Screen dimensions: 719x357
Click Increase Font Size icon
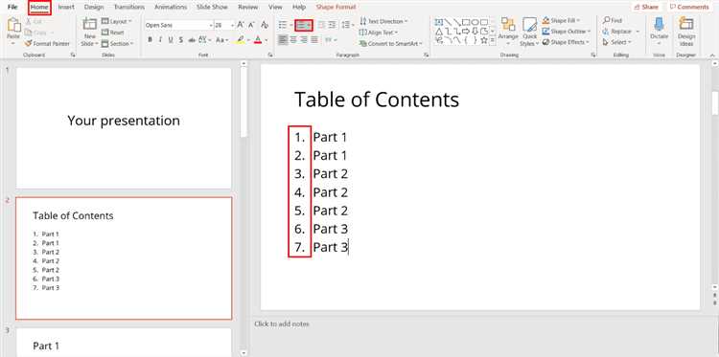click(242, 25)
